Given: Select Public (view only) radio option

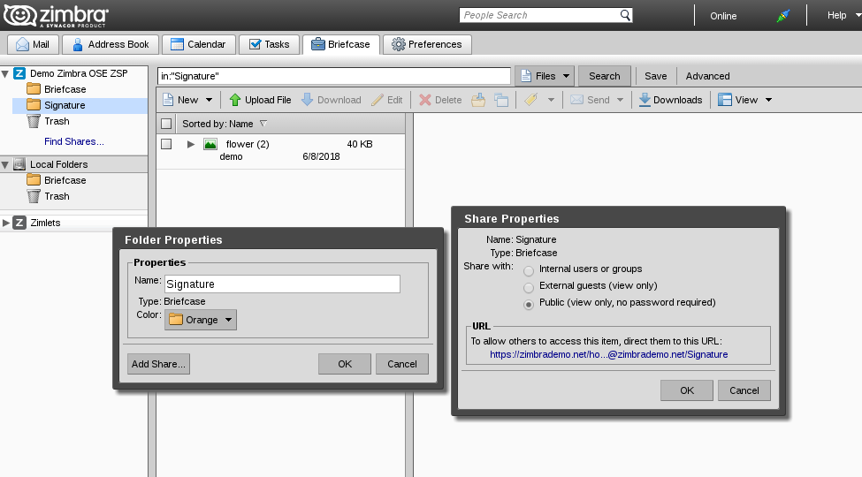Looking at the screenshot, I should tap(529, 305).
